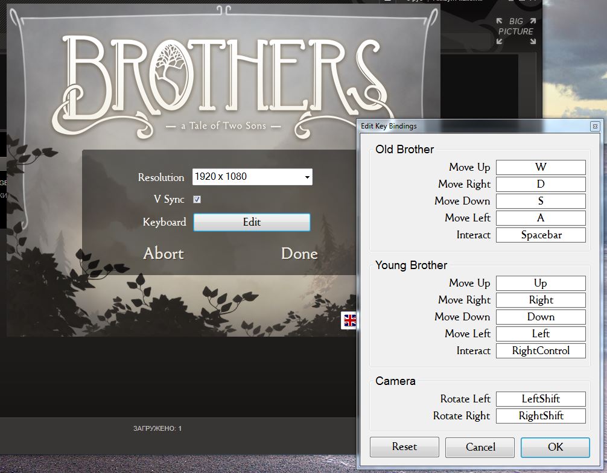The height and width of the screenshot is (473, 607).
Task: Click Abort in the launcher
Action: click(164, 253)
